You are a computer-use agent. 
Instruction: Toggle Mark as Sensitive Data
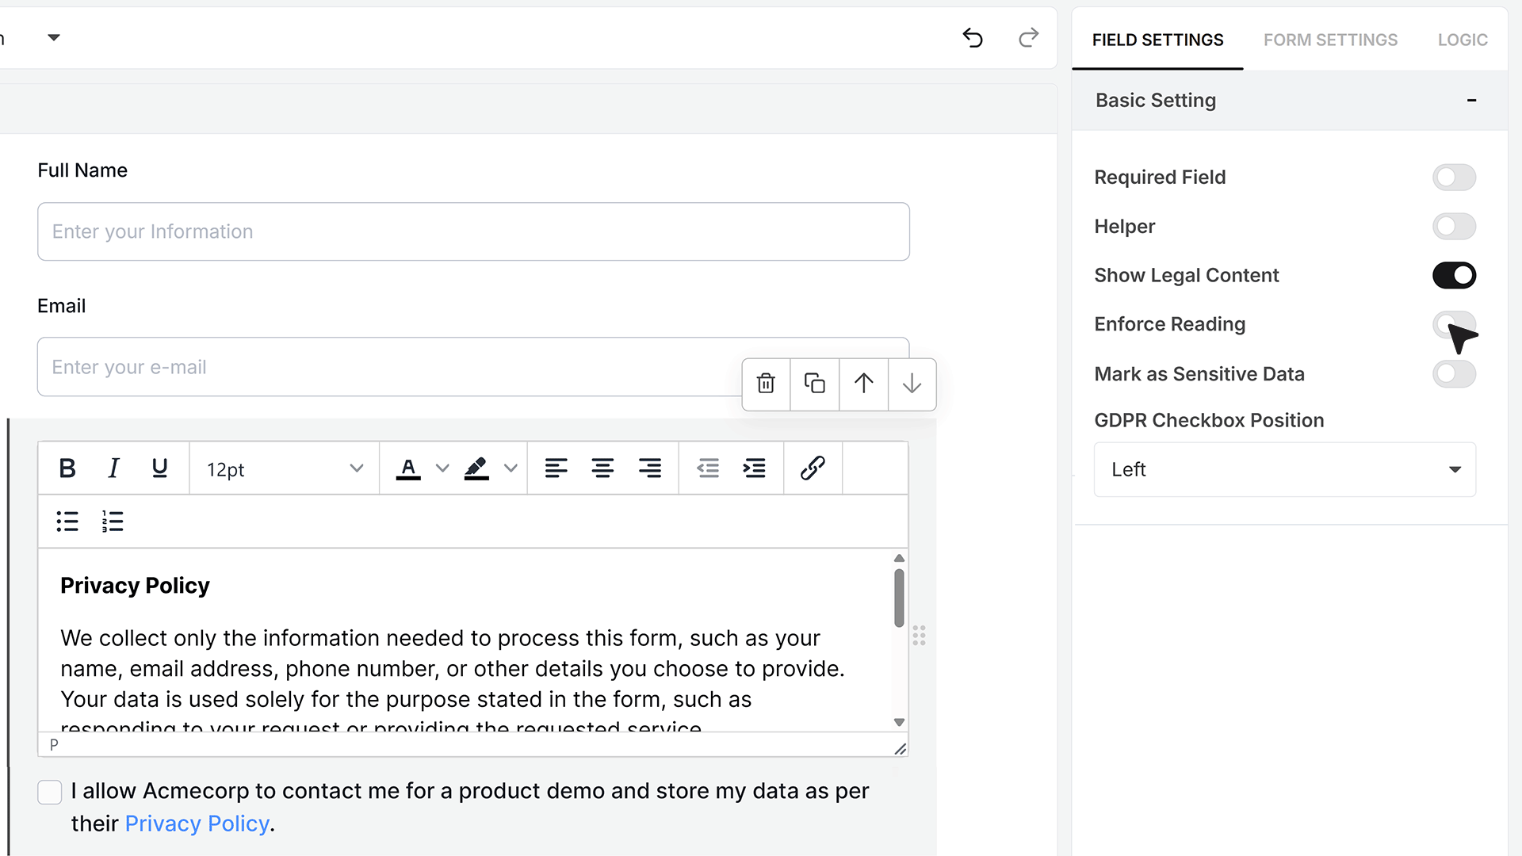[x=1454, y=374]
